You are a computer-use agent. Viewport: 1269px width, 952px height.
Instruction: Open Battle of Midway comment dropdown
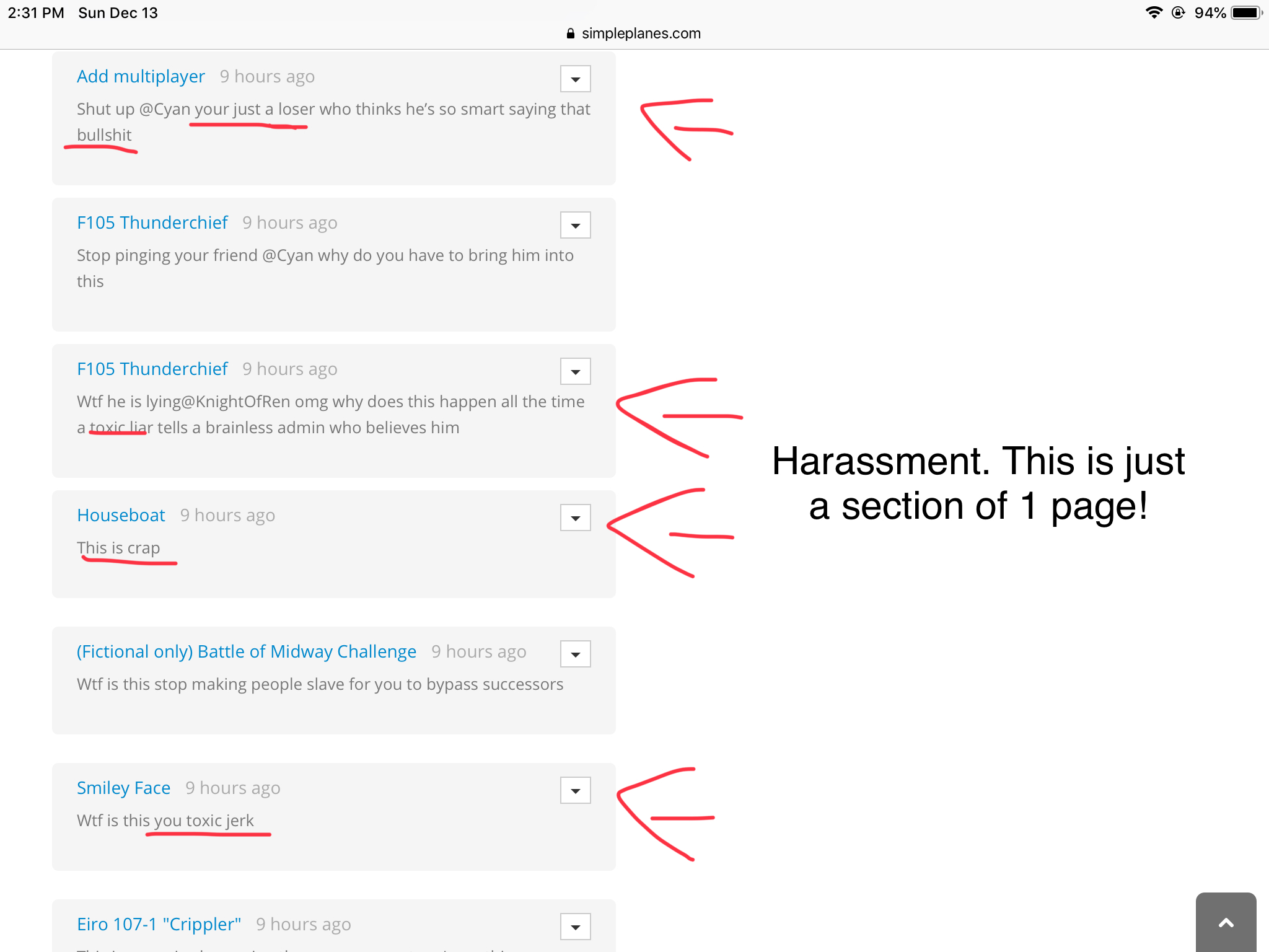pos(575,654)
